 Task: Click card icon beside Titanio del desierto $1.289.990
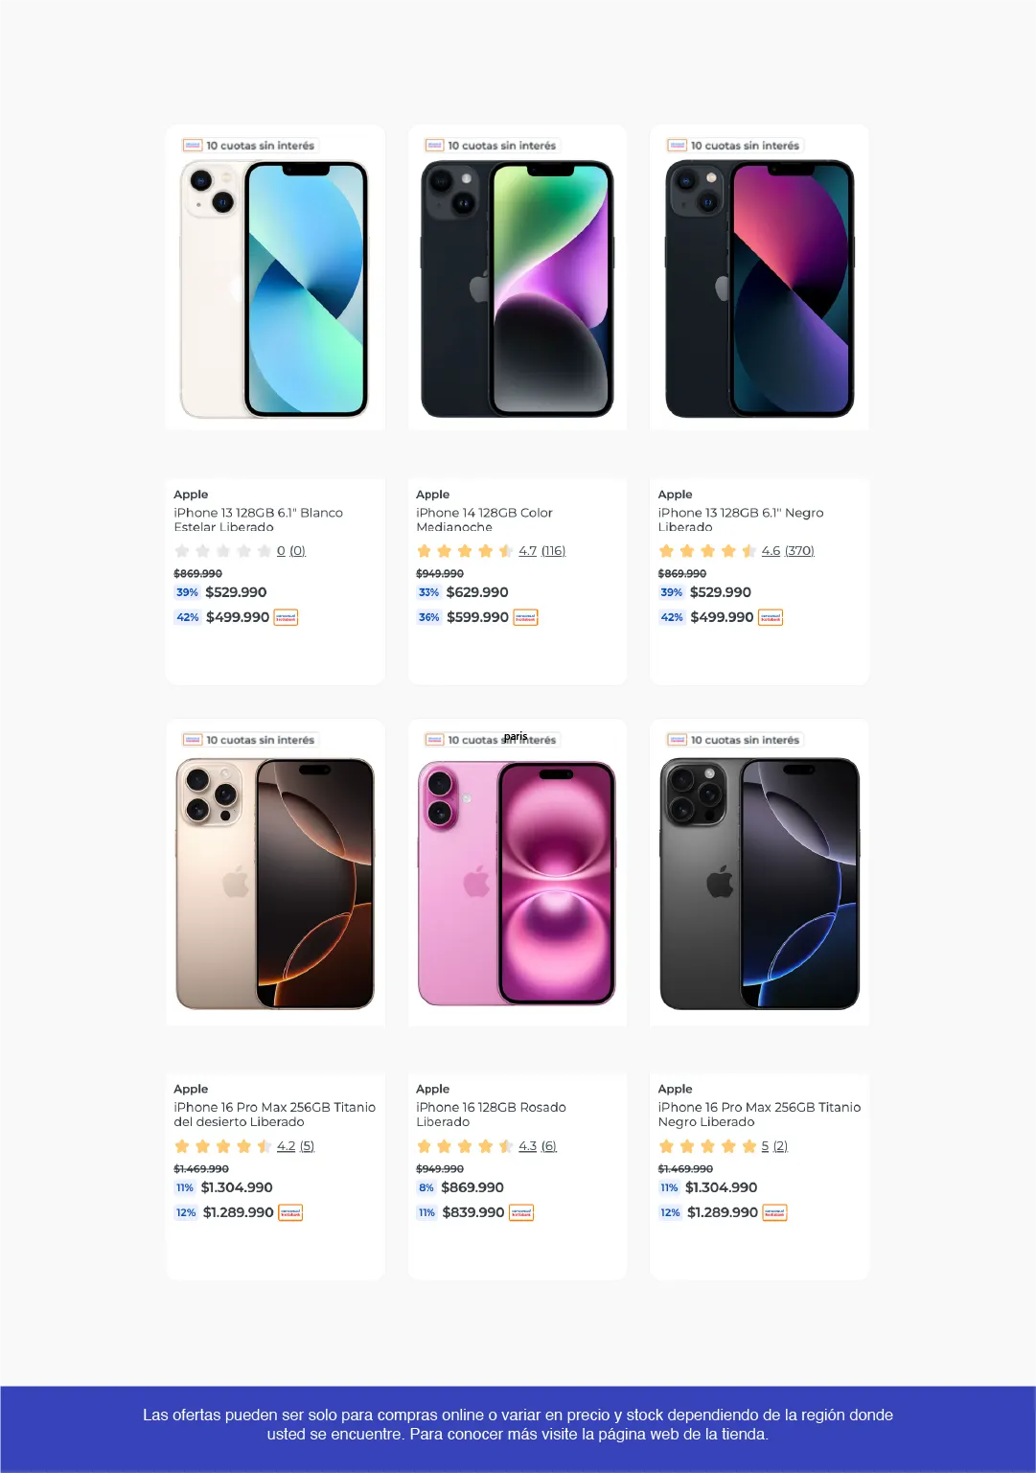point(290,1213)
